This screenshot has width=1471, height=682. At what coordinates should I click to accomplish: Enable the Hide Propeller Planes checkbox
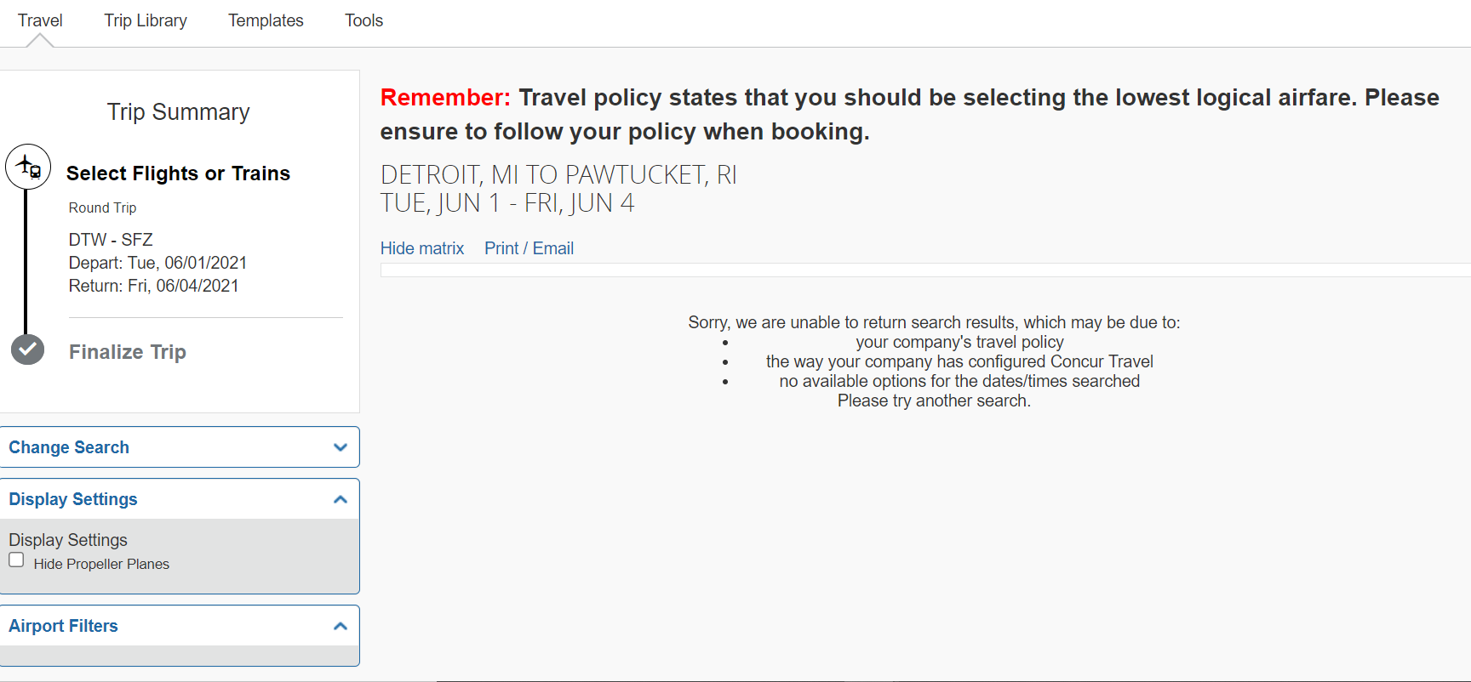coord(16,560)
